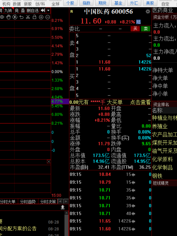The width and height of the screenshot is (177, 236).
Task: Click the green 卖 sell button
Action: pyautogui.click(x=146, y=29)
